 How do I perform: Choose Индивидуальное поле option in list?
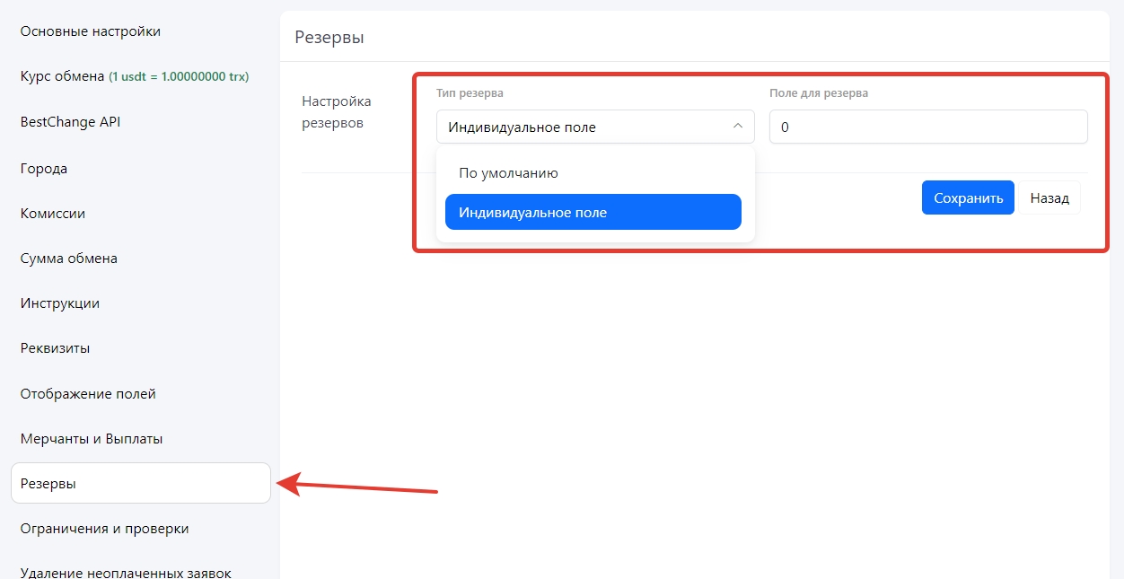(x=593, y=213)
